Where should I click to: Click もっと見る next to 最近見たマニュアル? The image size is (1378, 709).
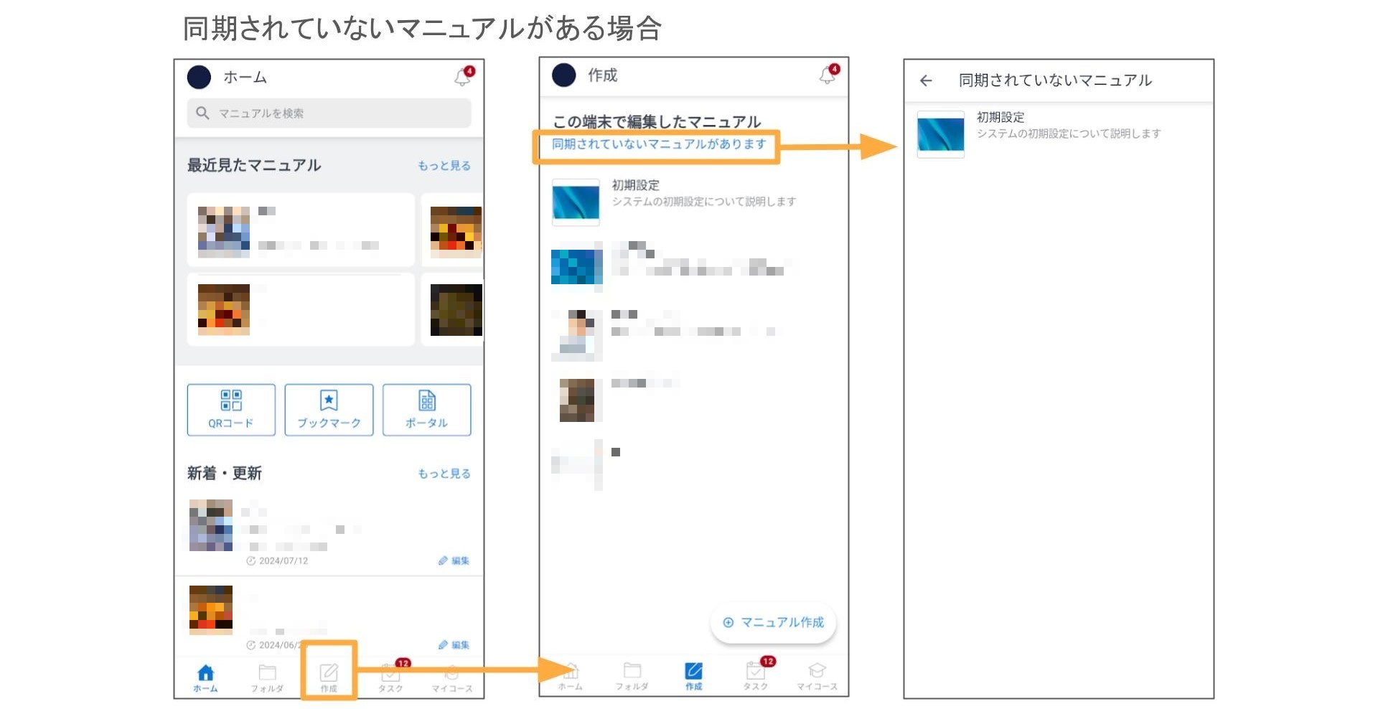(444, 166)
